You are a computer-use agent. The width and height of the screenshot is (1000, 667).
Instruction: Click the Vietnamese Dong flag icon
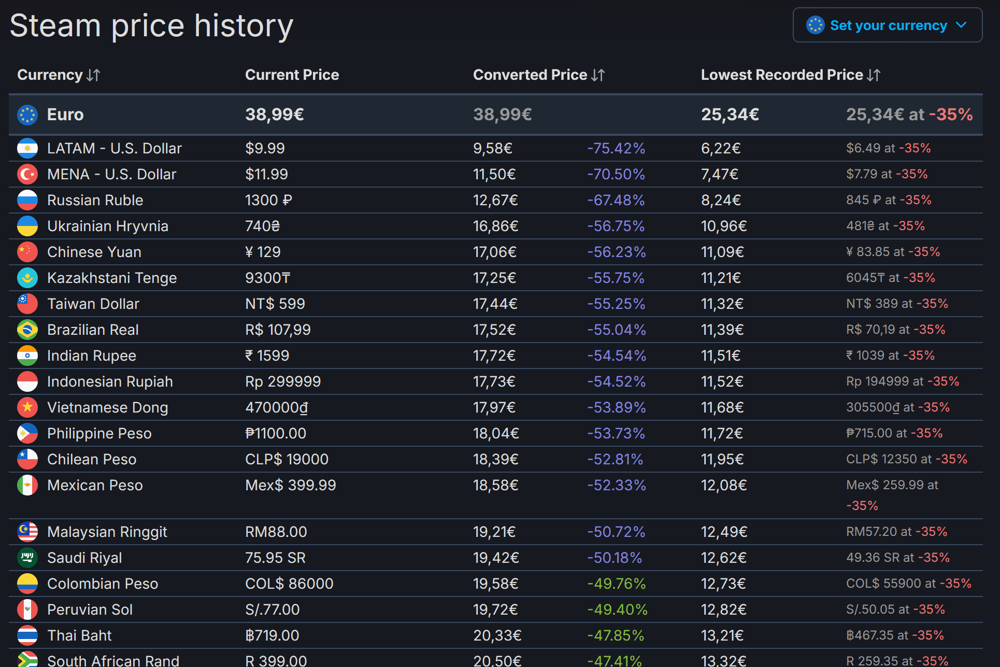coord(27,407)
